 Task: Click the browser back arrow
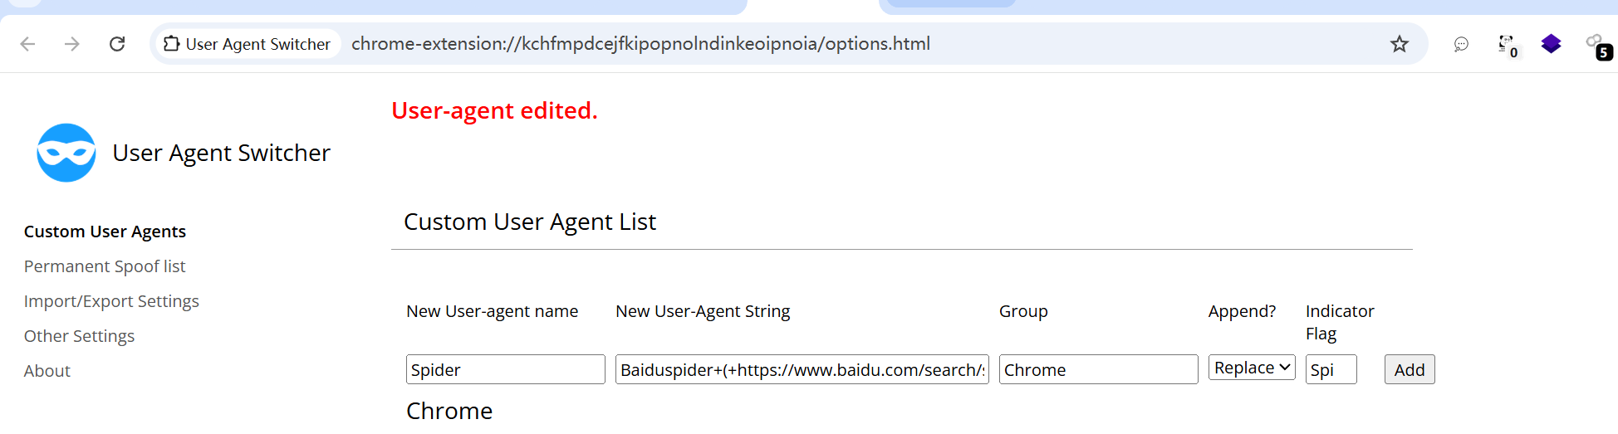pyautogui.click(x=27, y=44)
